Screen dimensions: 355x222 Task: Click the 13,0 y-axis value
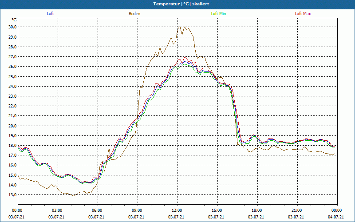pos(13,195)
